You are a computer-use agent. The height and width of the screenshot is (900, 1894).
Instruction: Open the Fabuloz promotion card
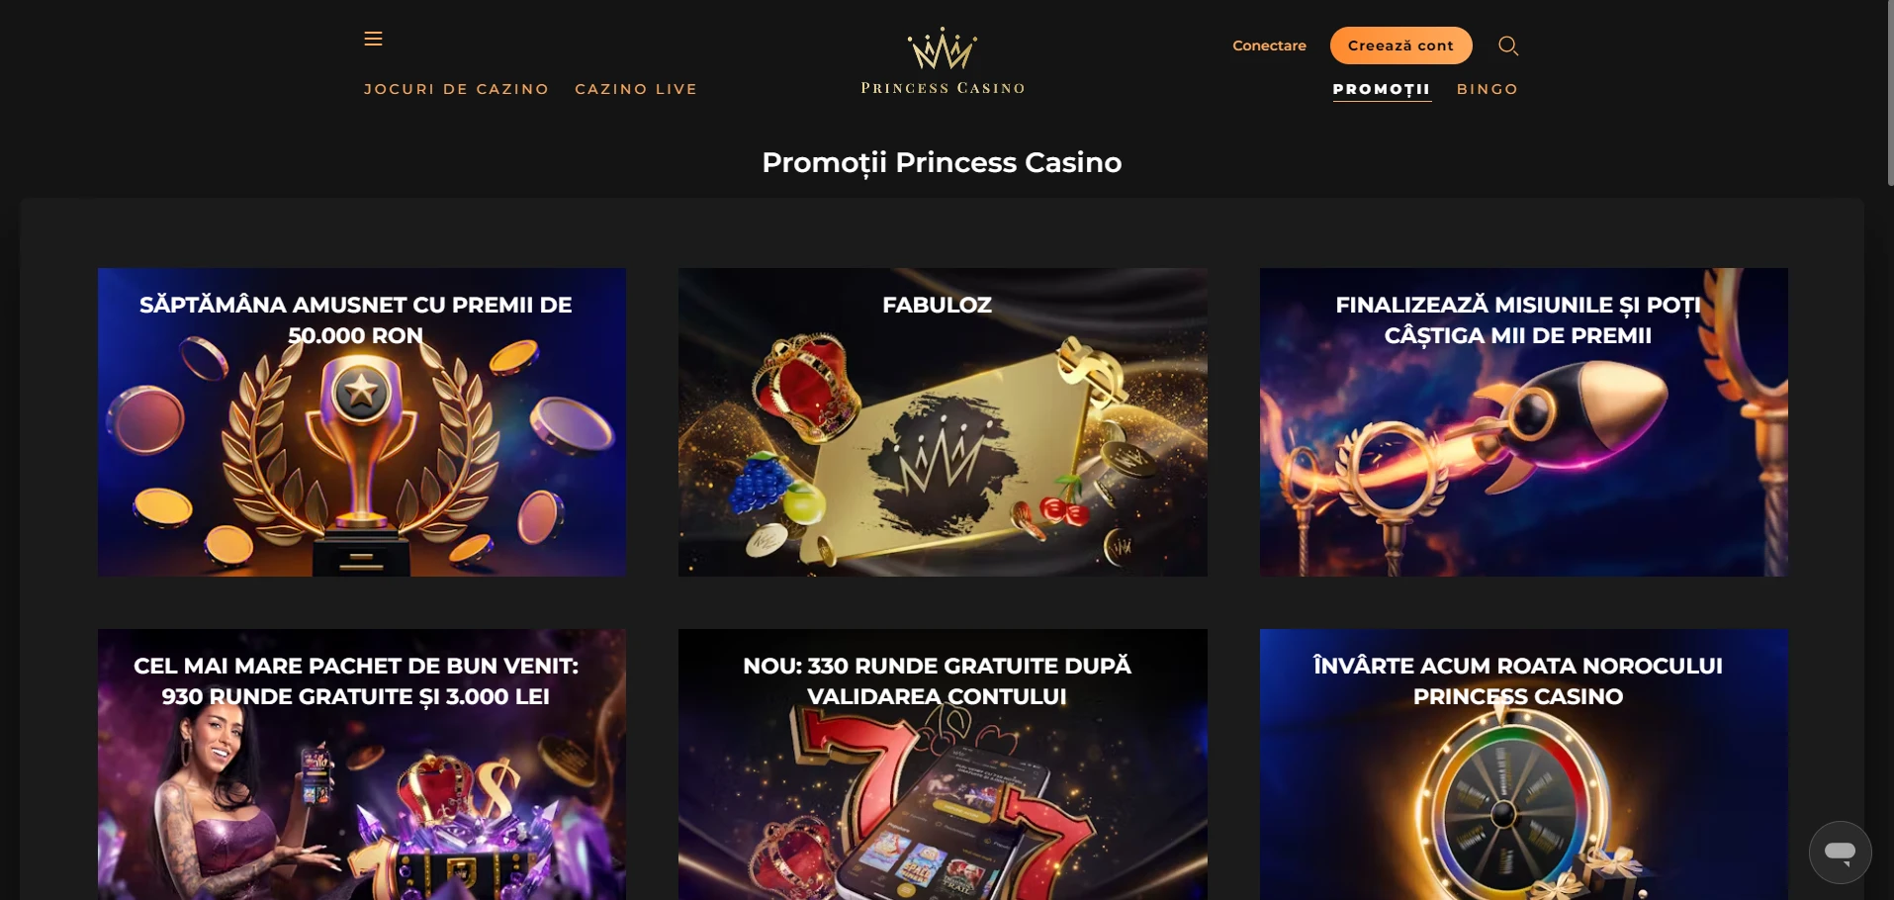click(943, 422)
